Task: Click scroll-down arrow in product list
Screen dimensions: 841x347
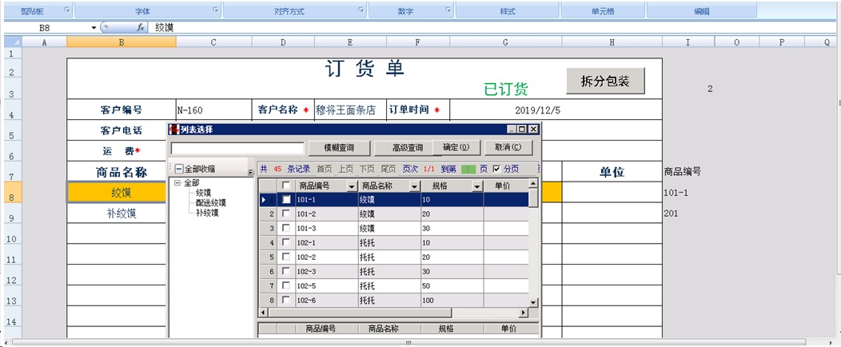Action: (x=533, y=301)
